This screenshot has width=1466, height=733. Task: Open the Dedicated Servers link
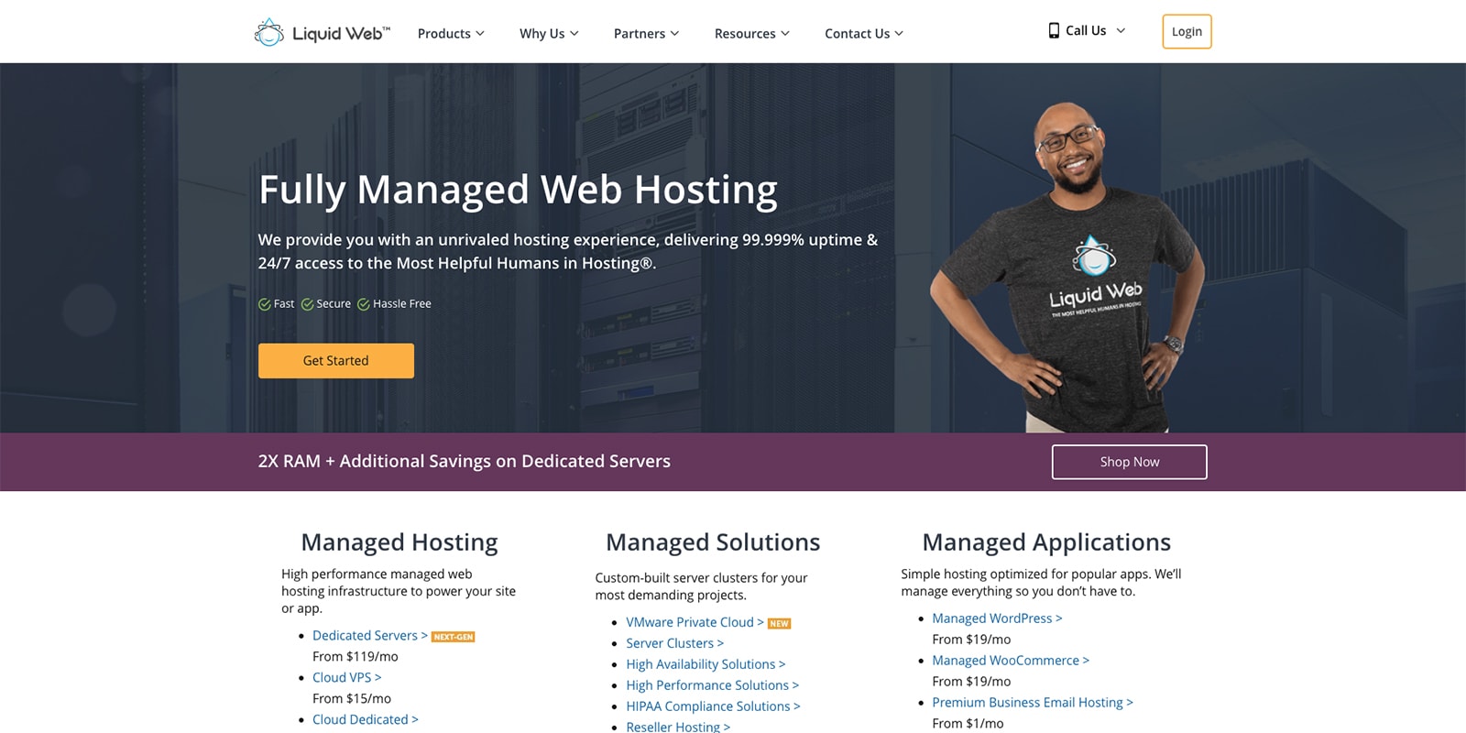pyautogui.click(x=370, y=635)
